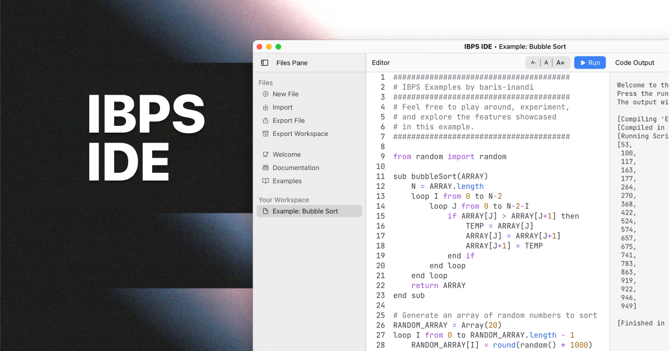669x351 pixels.
Task: Click the Documentation book icon
Action: pos(265,168)
